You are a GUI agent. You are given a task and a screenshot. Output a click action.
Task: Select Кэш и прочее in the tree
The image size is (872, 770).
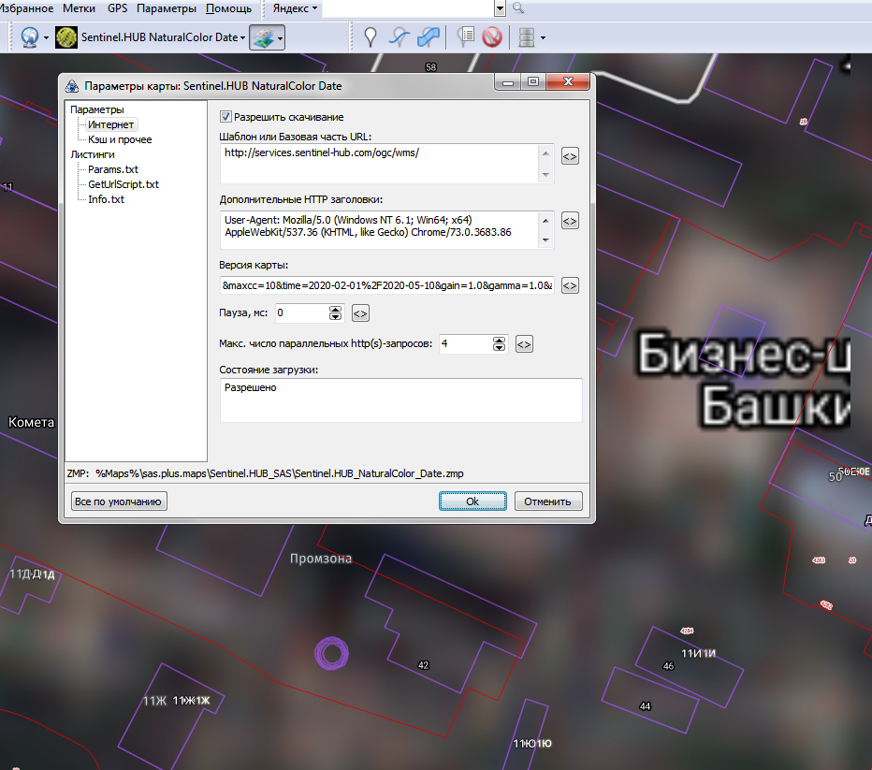(120, 139)
